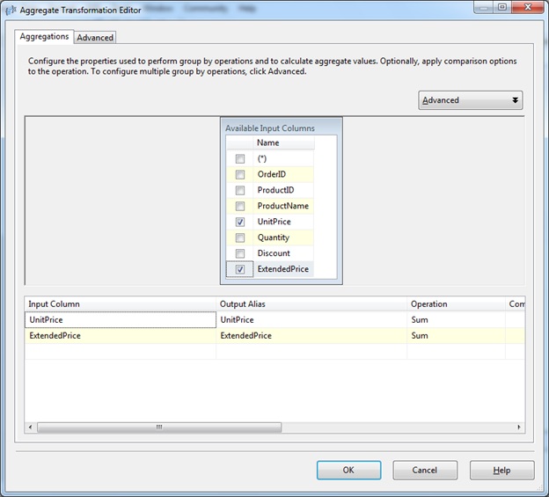This screenshot has width=549, height=497.
Task: Open Operation dropdown for ExtendedPrice row
Action: click(457, 336)
